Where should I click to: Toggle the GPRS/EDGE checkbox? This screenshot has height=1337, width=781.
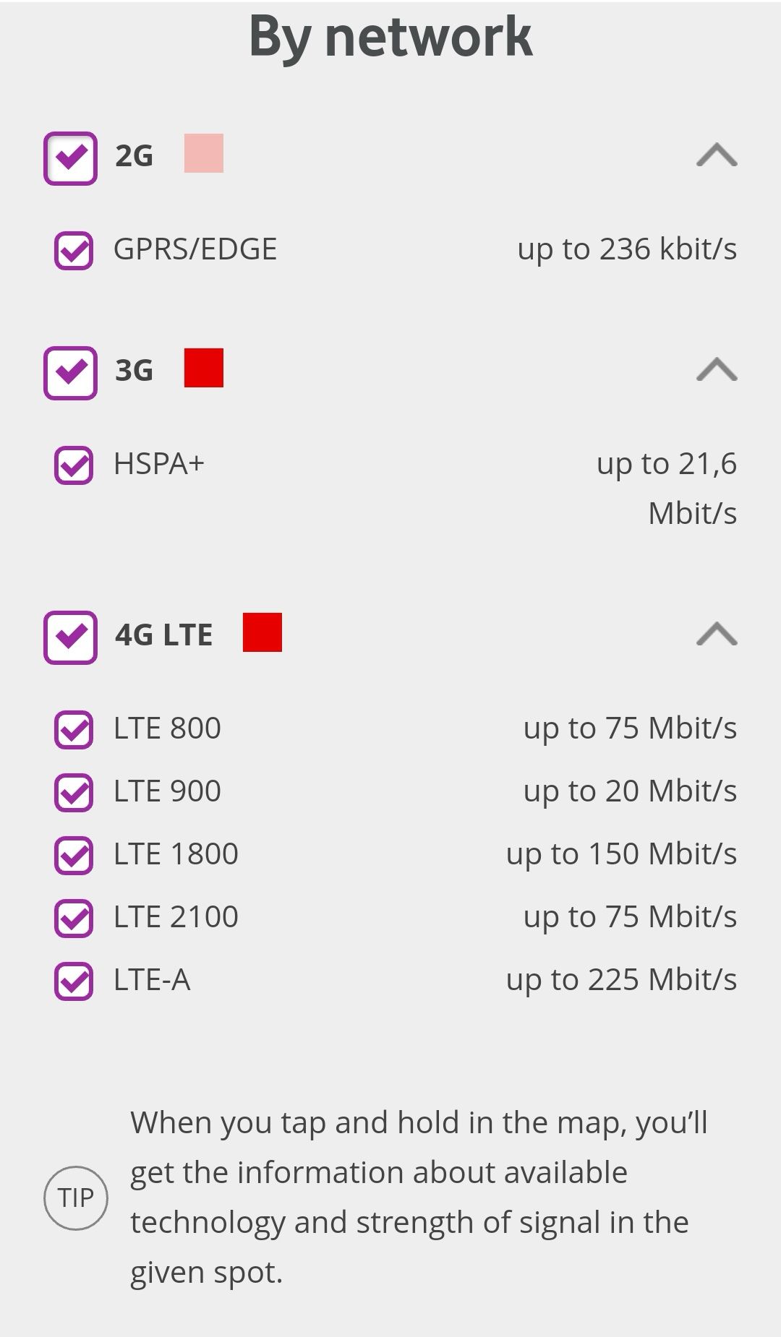click(74, 251)
